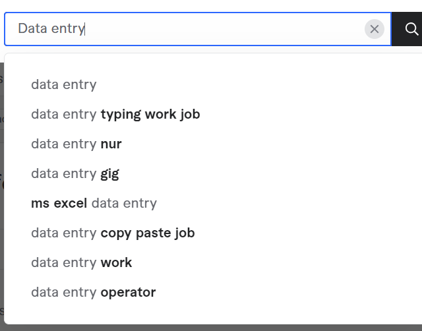Choose 'data entry typing work job' suggestion
The width and height of the screenshot is (422, 331).
coord(115,114)
